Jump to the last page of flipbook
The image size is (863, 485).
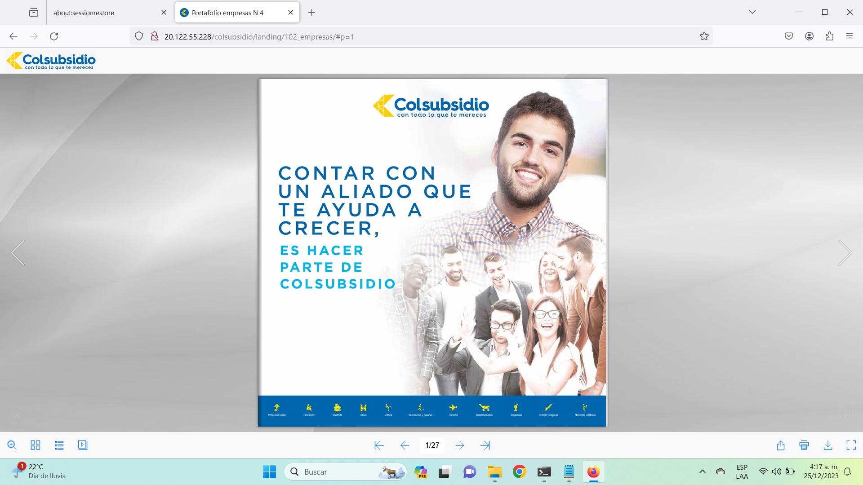point(485,445)
